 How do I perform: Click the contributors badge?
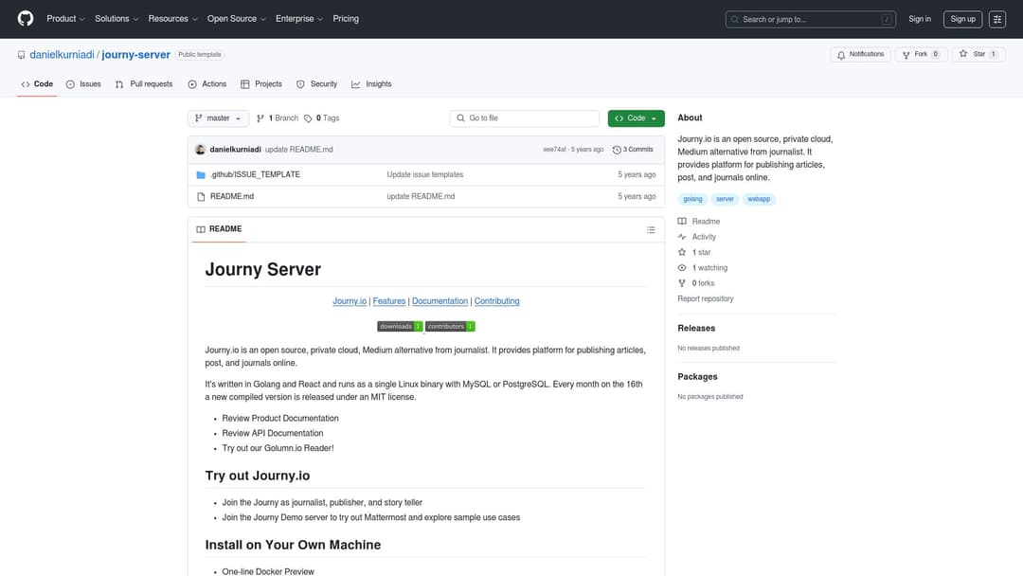pos(450,326)
